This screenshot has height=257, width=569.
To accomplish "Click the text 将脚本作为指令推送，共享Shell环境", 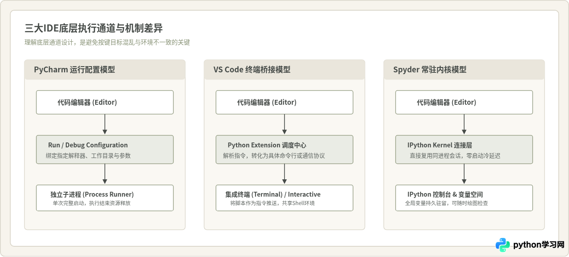I will 272,203.
